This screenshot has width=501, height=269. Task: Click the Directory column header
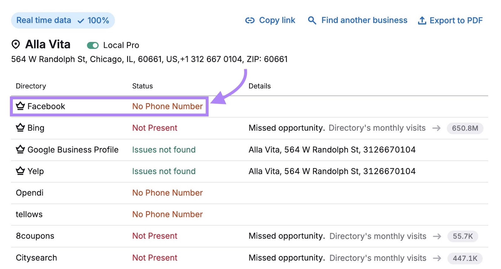click(31, 86)
